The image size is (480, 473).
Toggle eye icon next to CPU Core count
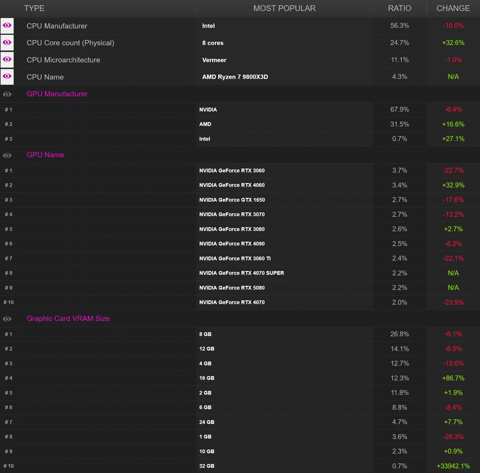pos(7,43)
